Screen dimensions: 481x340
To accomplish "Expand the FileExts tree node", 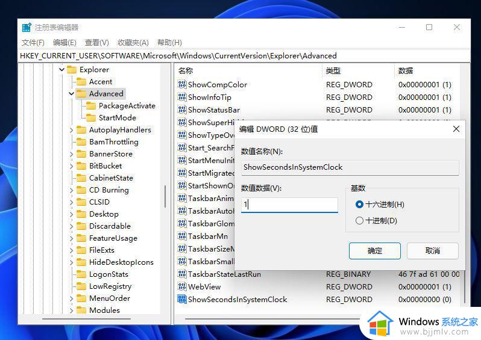I will (x=72, y=250).
